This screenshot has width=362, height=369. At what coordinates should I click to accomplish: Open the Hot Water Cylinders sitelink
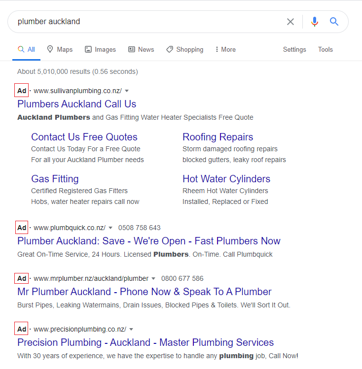pos(226,179)
